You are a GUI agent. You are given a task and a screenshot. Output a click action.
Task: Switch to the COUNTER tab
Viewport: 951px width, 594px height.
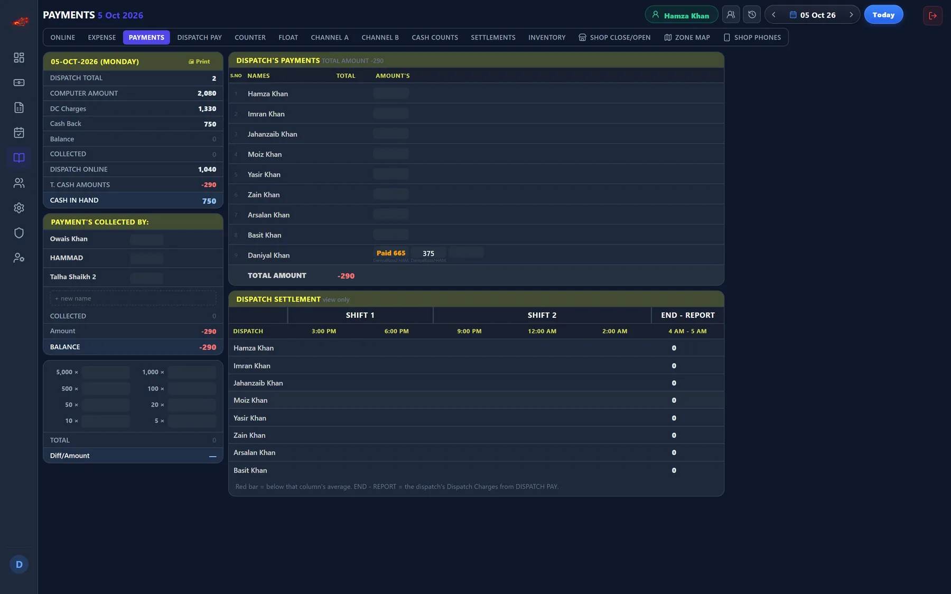[x=250, y=37]
